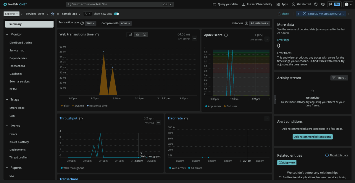The height and width of the screenshot is (183, 355).
Task: Open the Error logs link
Action: pos(283,40)
